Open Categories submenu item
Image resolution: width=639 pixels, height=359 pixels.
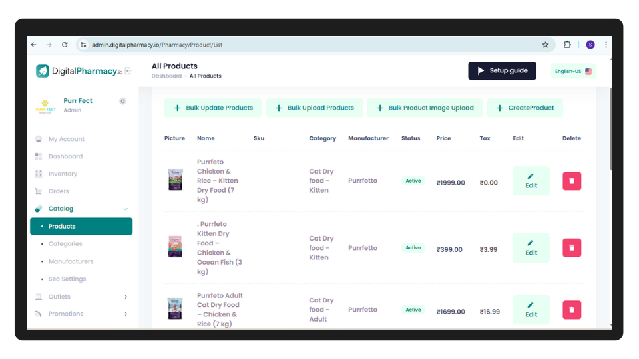click(x=65, y=244)
